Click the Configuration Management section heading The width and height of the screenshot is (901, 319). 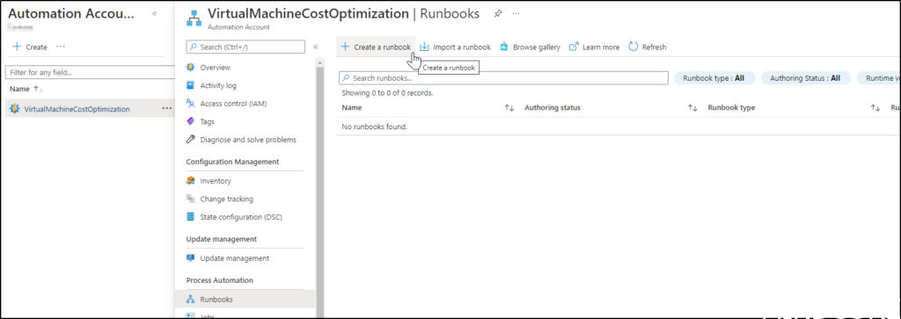232,162
